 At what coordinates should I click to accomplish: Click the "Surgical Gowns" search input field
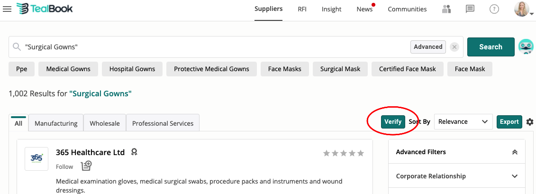pos(213,47)
